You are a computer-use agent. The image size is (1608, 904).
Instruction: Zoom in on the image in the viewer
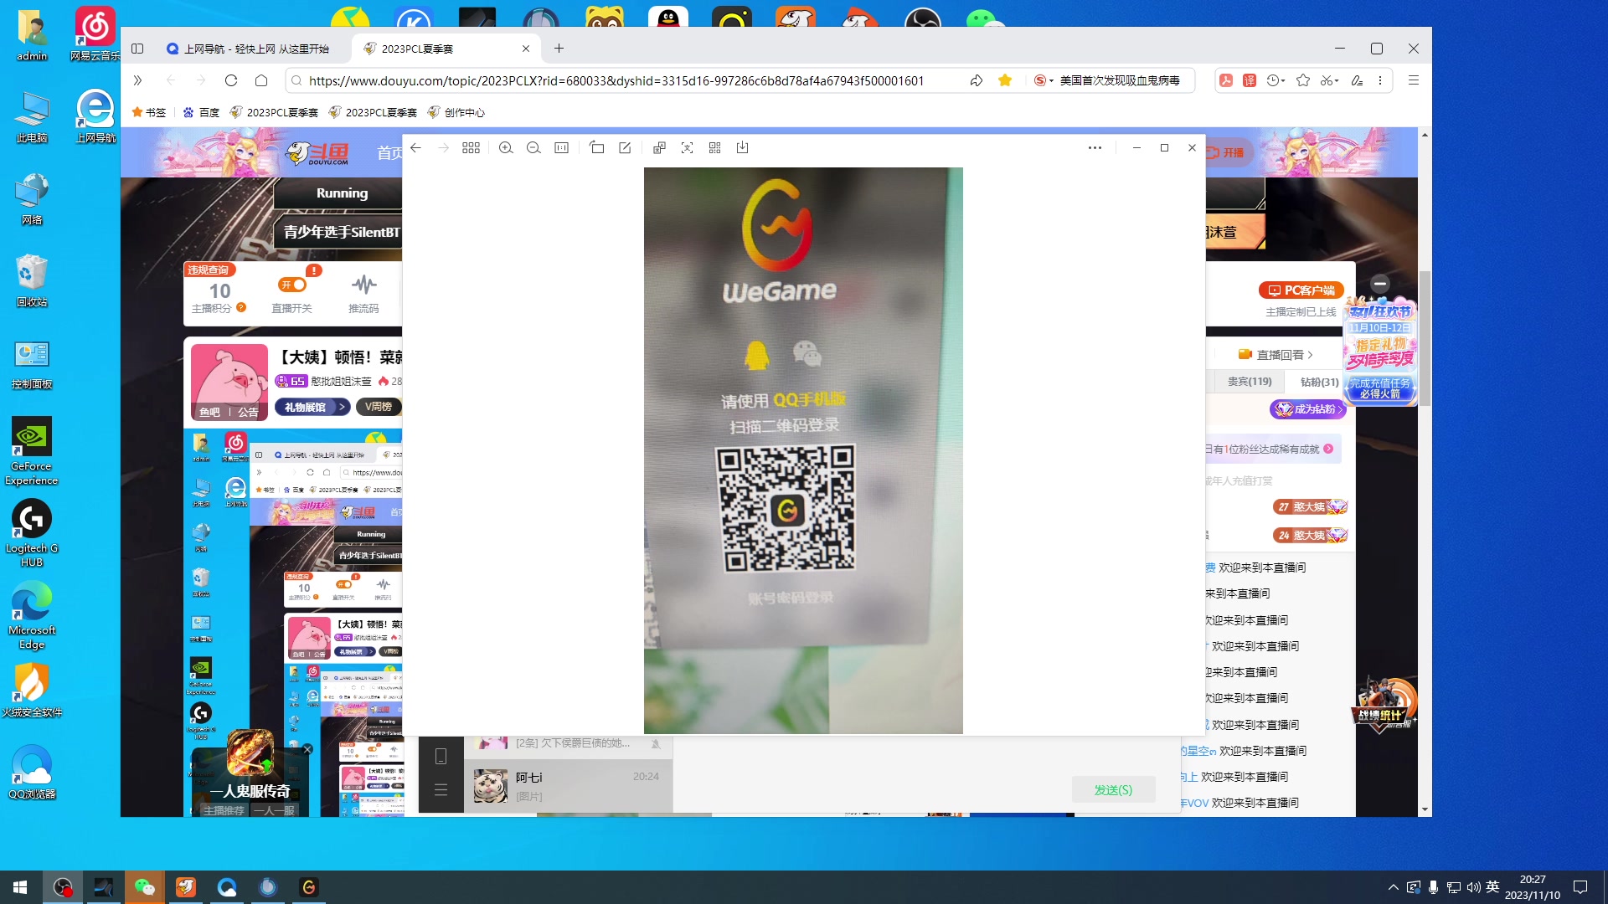pos(506,148)
